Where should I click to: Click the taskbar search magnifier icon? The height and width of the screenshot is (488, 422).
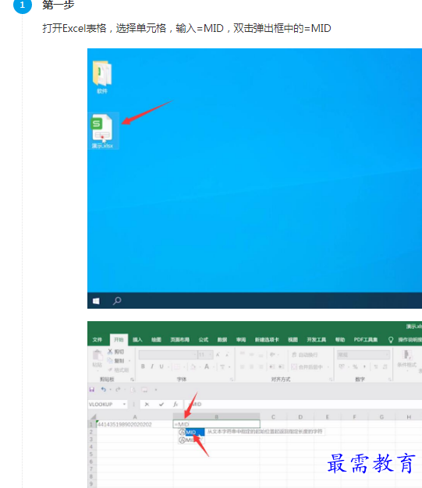(117, 301)
